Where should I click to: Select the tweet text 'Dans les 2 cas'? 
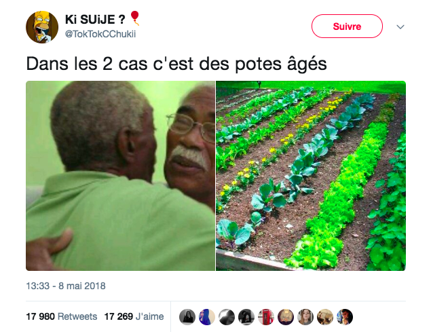88,64
